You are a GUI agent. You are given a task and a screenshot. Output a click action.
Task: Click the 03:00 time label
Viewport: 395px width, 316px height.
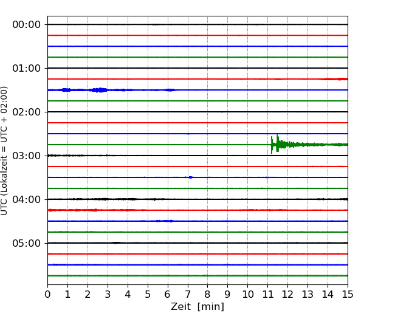pos(27,156)
